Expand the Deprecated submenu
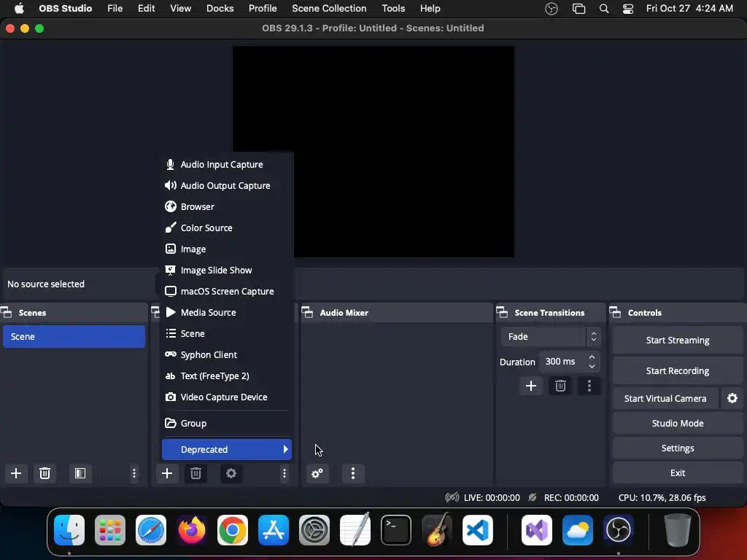The height and width of the screenshot is (560, 747). tap(227, 449)
